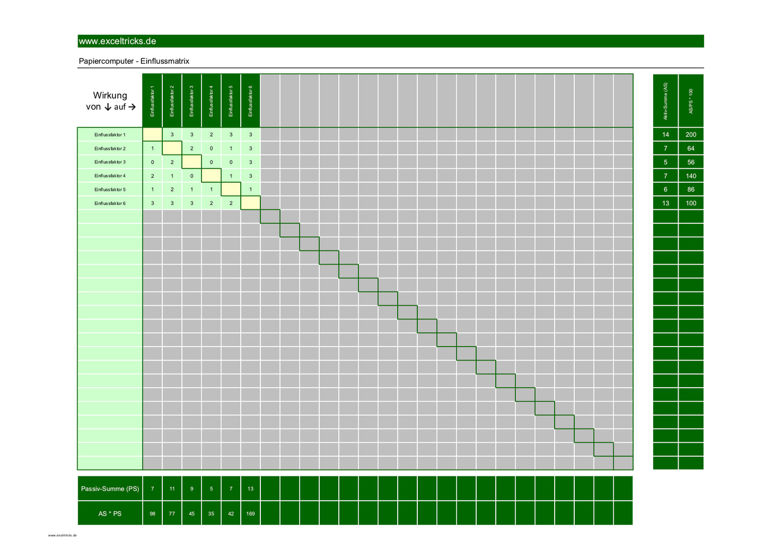This screenshot has width=782, height=552.
Task: Click the AS/PS value 200
Action: (691, 135)
